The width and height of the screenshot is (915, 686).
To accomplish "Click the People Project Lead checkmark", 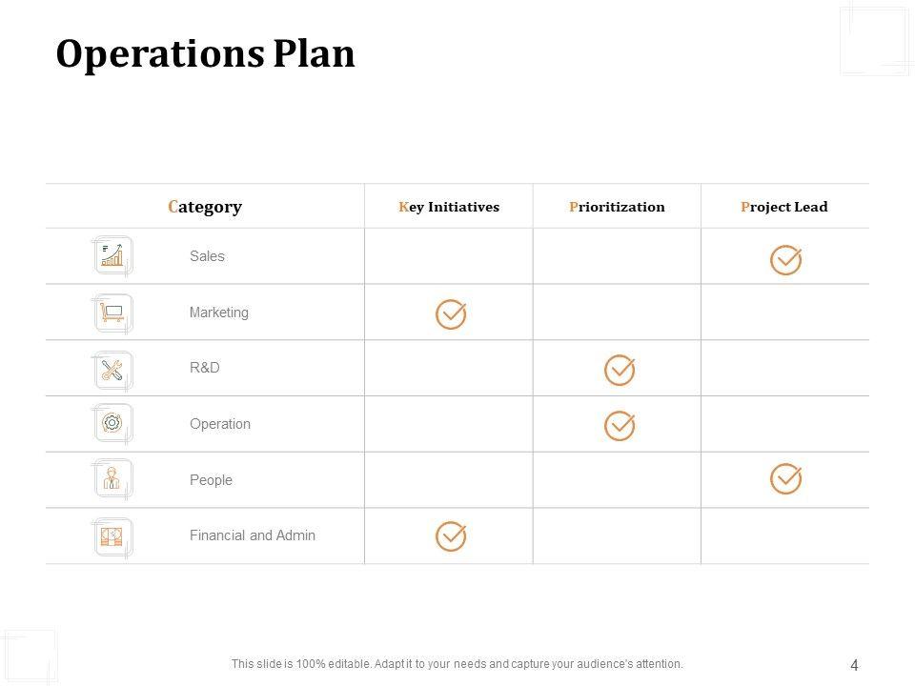I will pos(785,479).
